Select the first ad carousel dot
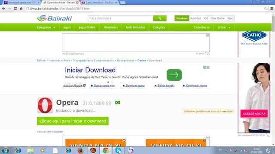275x154 pixels. (x=108, y=82)
